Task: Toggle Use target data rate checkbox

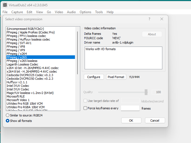Action: (85, 101)
